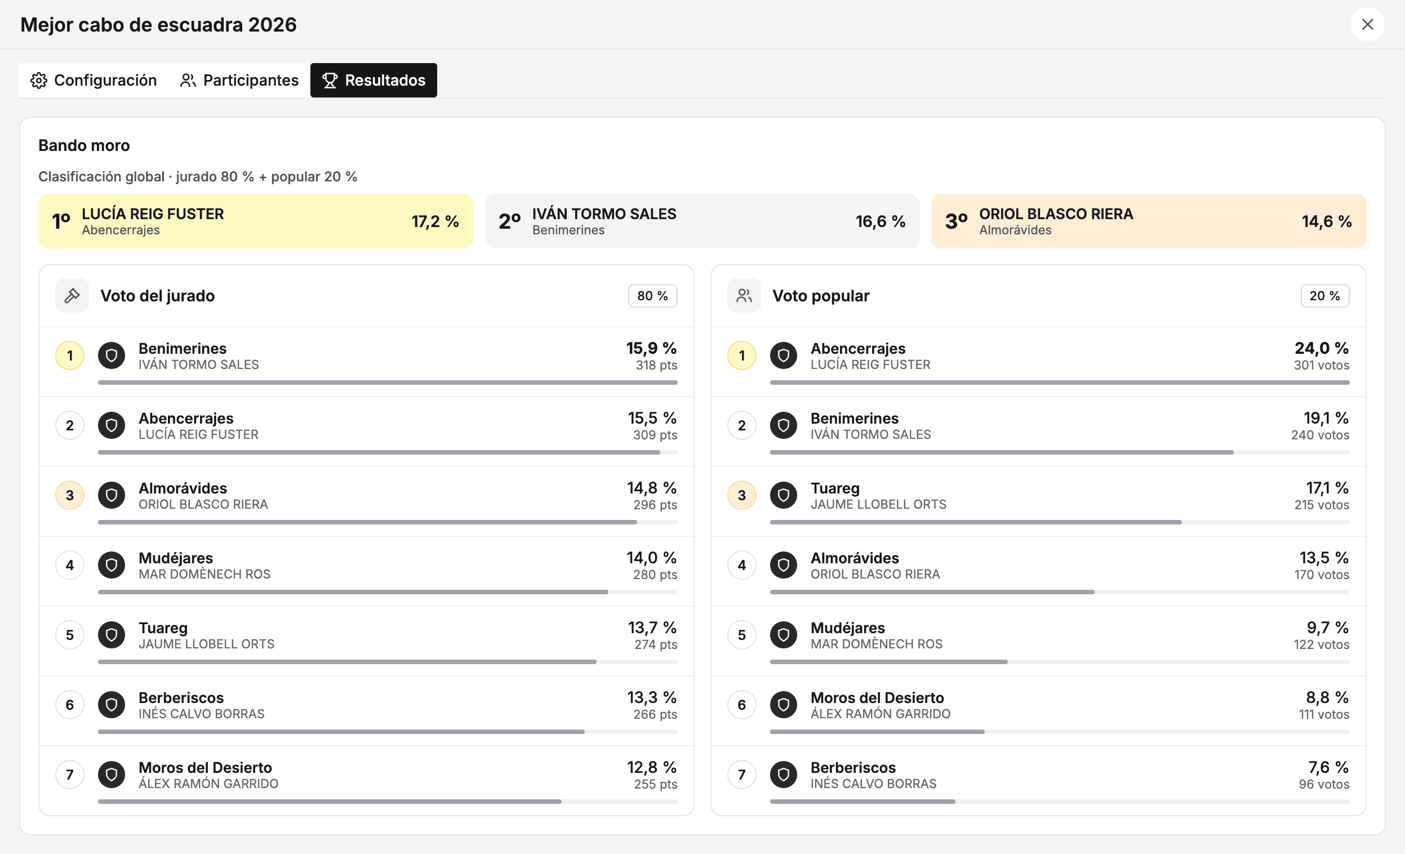Click shield icon of Berberiscos in popular list

click(x=784, y=775)
